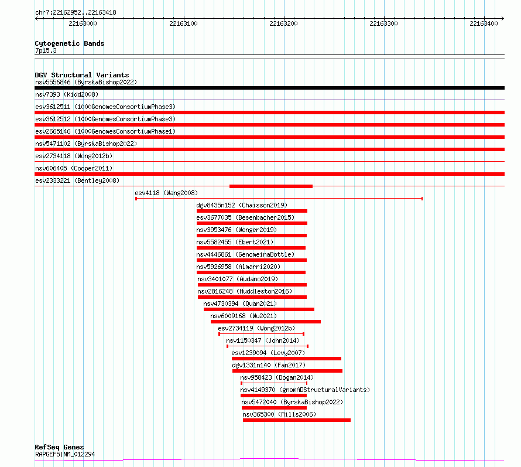The height and width of the screenshot is (467, 521).
Task: Click the 22163200 ruler position
Action: [283, 23]
